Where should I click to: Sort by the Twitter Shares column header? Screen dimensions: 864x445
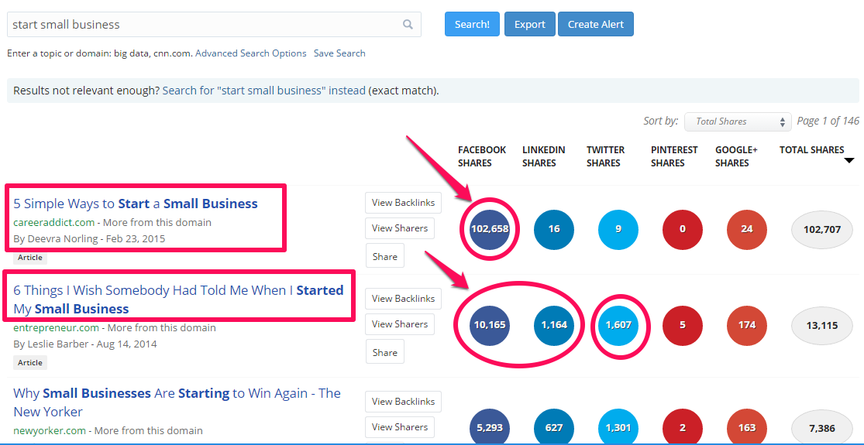[605, 156]
